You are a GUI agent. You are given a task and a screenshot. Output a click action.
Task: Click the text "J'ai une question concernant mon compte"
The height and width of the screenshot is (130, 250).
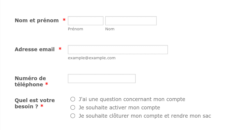pyautogui.click(x=132, y=99)
